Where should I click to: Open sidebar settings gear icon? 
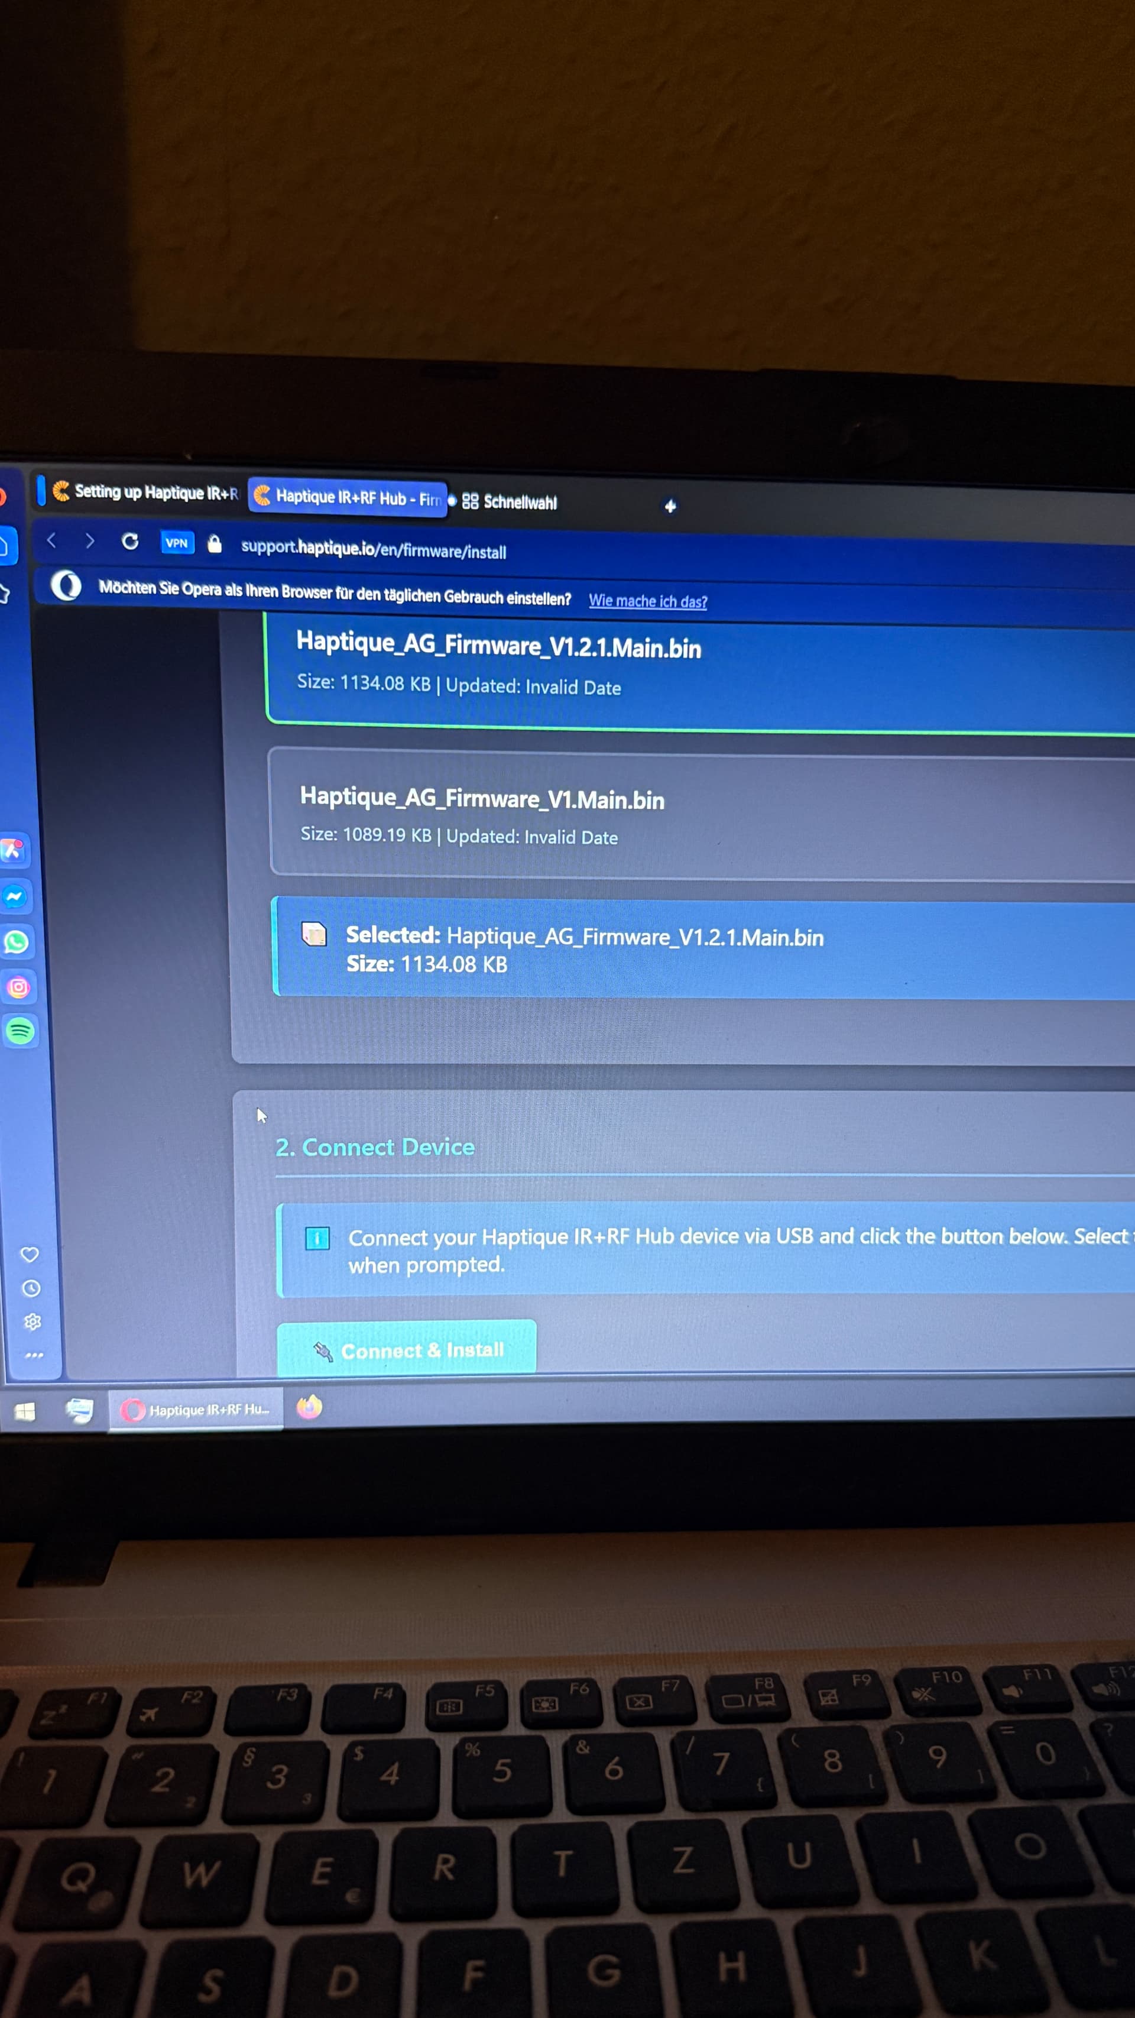point(32,1322)
